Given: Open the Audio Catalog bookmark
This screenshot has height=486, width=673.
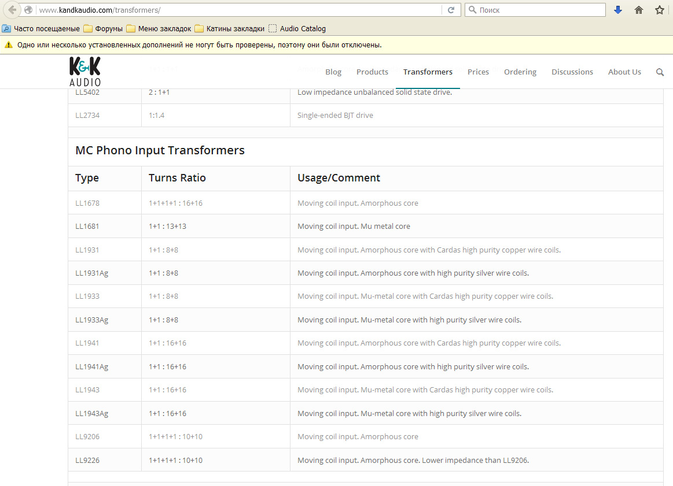Looking at the screenshot, I should point(297,28).
